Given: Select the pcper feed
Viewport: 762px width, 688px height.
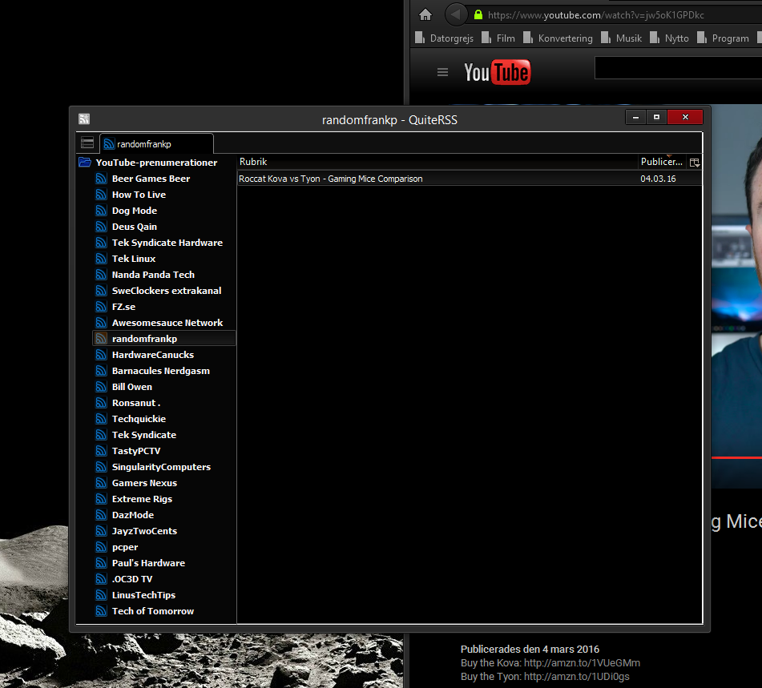Looking at the screenshot, I should point(125,547).
